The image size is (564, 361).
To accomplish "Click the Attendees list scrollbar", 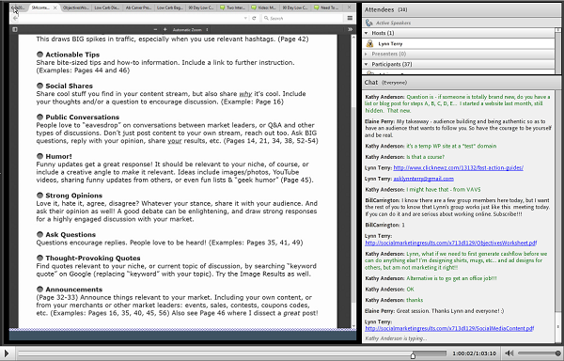I will (x=557, y=51).
